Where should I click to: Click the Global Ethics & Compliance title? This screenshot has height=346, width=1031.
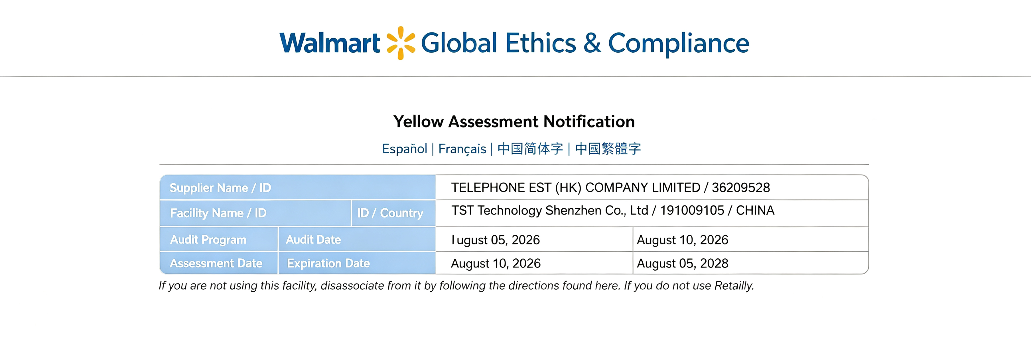click(x=585, y=43)
